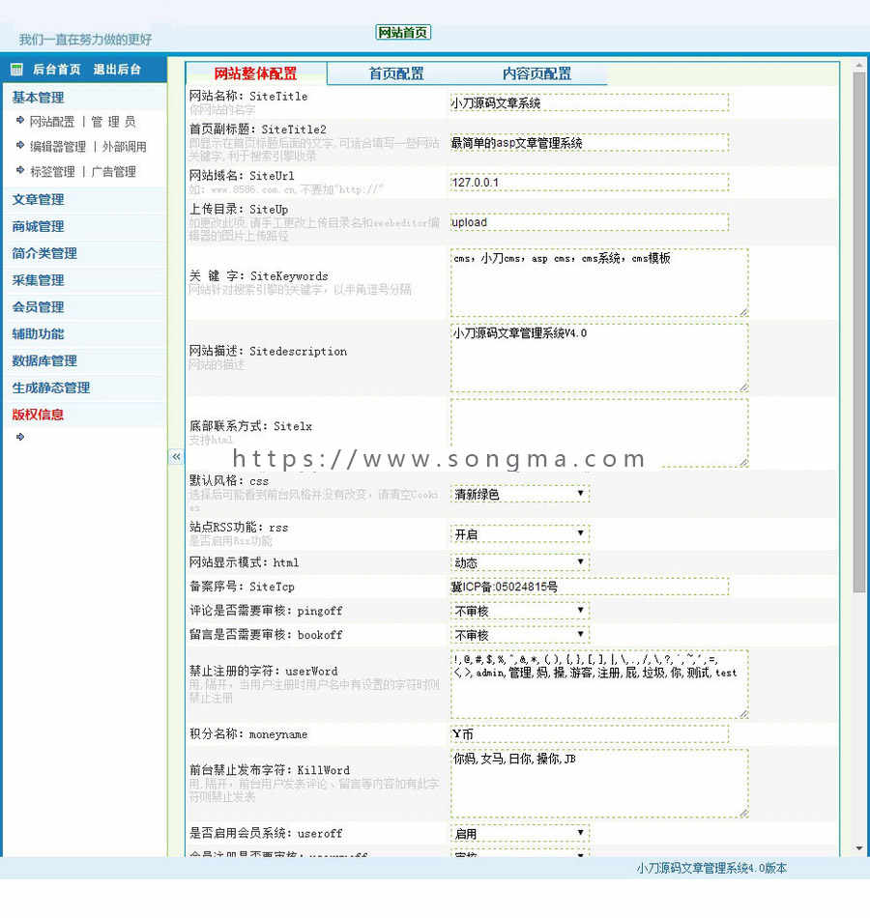Viewport: 870px width, 918px height.
Task: Expand the 会员管理 sidebar section
Action: 38,306
